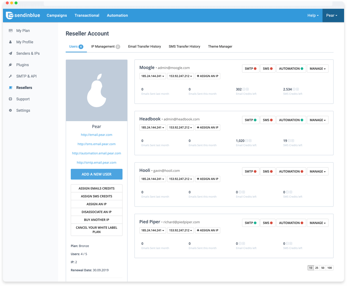
Task: Click the cup icon beside Resellers
Action: tap(11, 88)
